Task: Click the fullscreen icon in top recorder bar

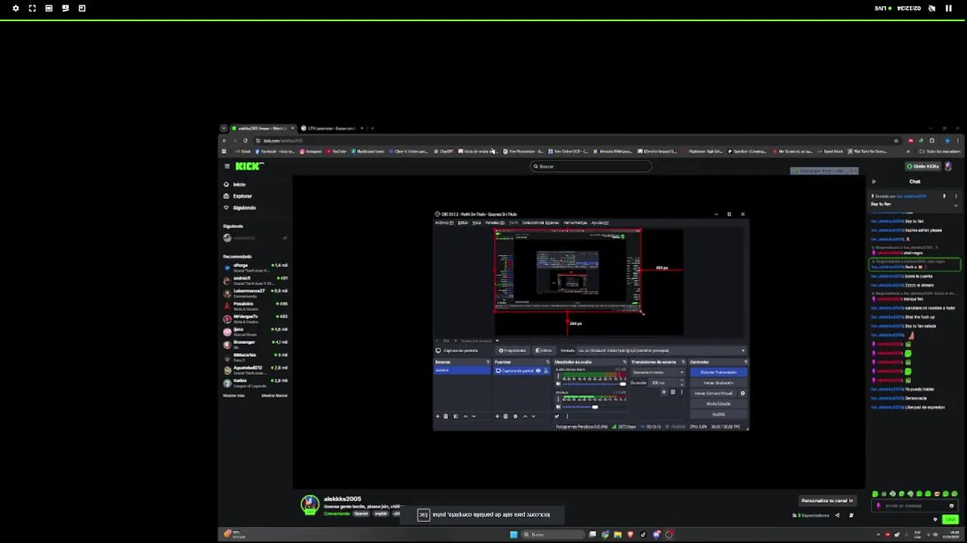Action: (x=32, y=8)
